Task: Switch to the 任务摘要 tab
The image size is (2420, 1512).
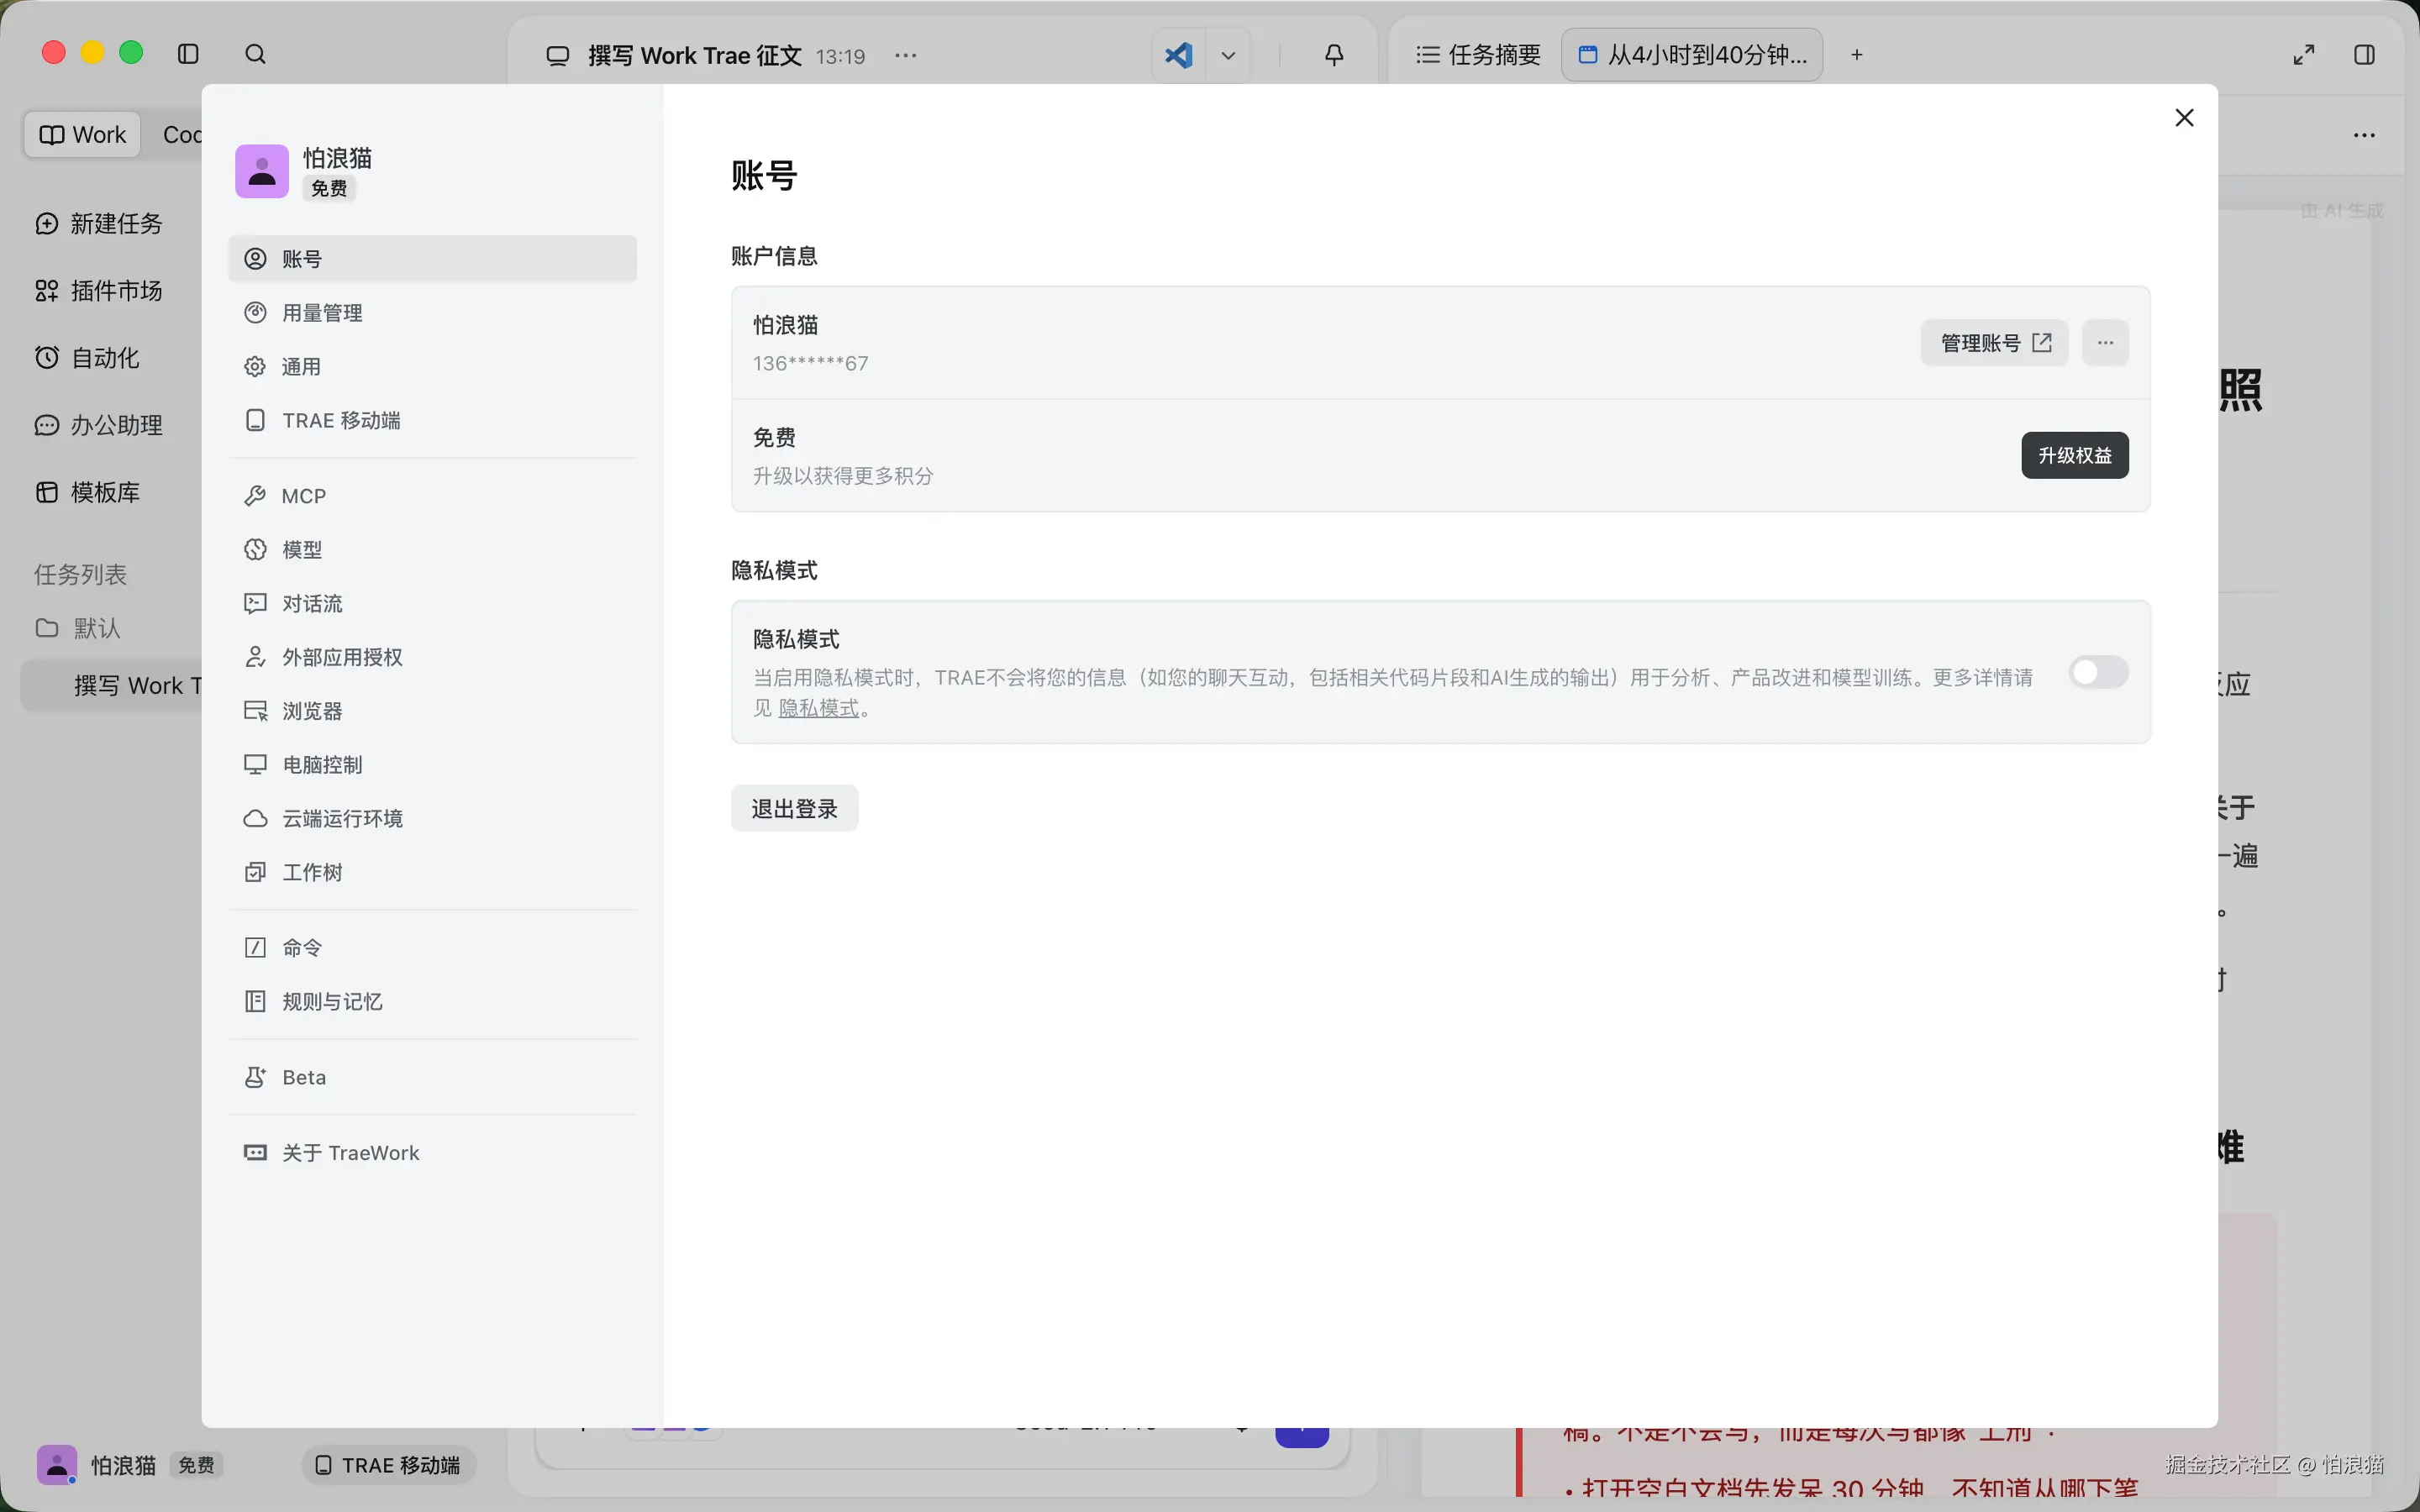Action: 1479,55
